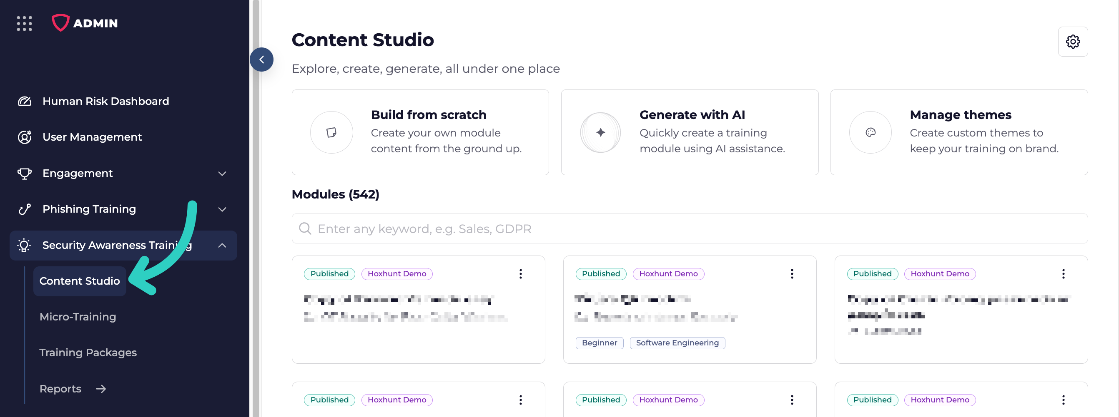
Task: Select the Engagement menu label
Action: (78, 174)
